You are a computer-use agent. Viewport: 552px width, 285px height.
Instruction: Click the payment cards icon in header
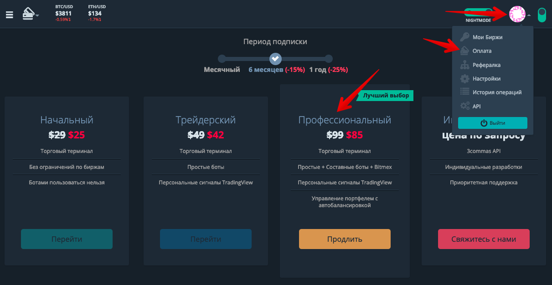(29, 14)
